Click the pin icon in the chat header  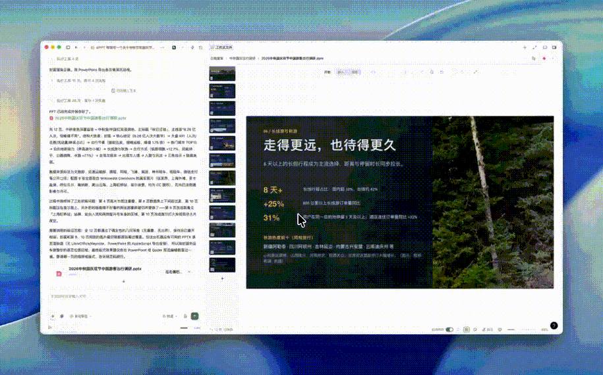[x=192, y=47]
